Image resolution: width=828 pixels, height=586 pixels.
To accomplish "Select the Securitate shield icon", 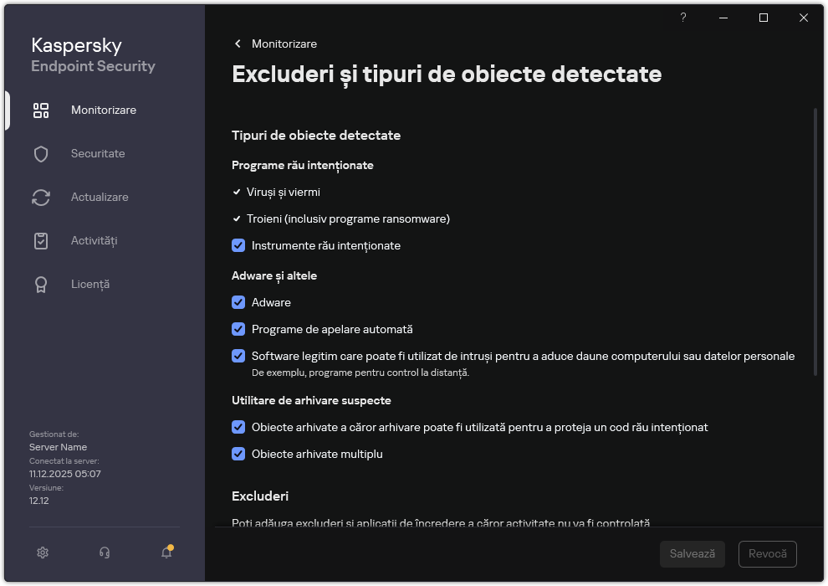I will click(x=98, y=153).
